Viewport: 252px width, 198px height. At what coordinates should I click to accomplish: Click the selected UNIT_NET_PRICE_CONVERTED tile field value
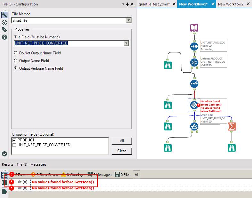point(41,43)
